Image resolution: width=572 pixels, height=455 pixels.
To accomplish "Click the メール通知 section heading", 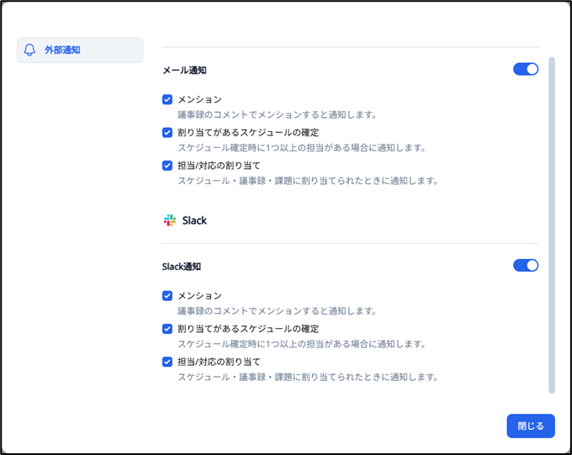I will pyautogui.click(x=184, y=70).
